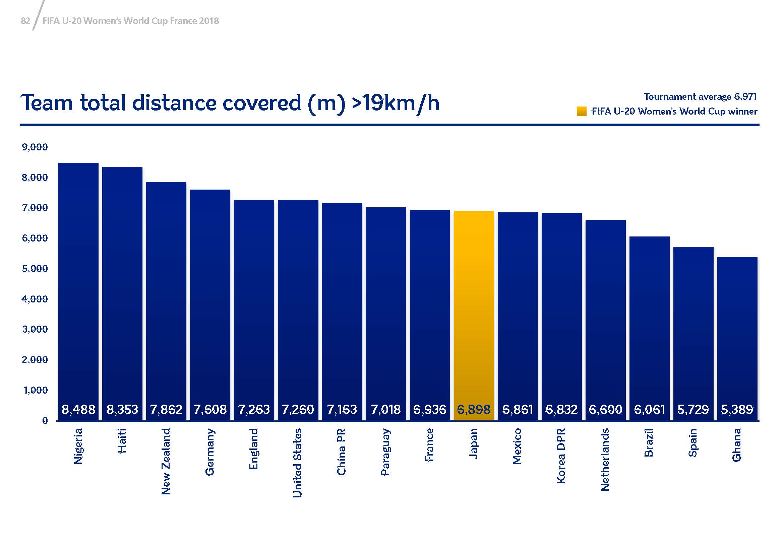784x554 pixels.
Task: Click the Tournament average 6,971 label
Action: pyautogui.click(x=700, y=97)
